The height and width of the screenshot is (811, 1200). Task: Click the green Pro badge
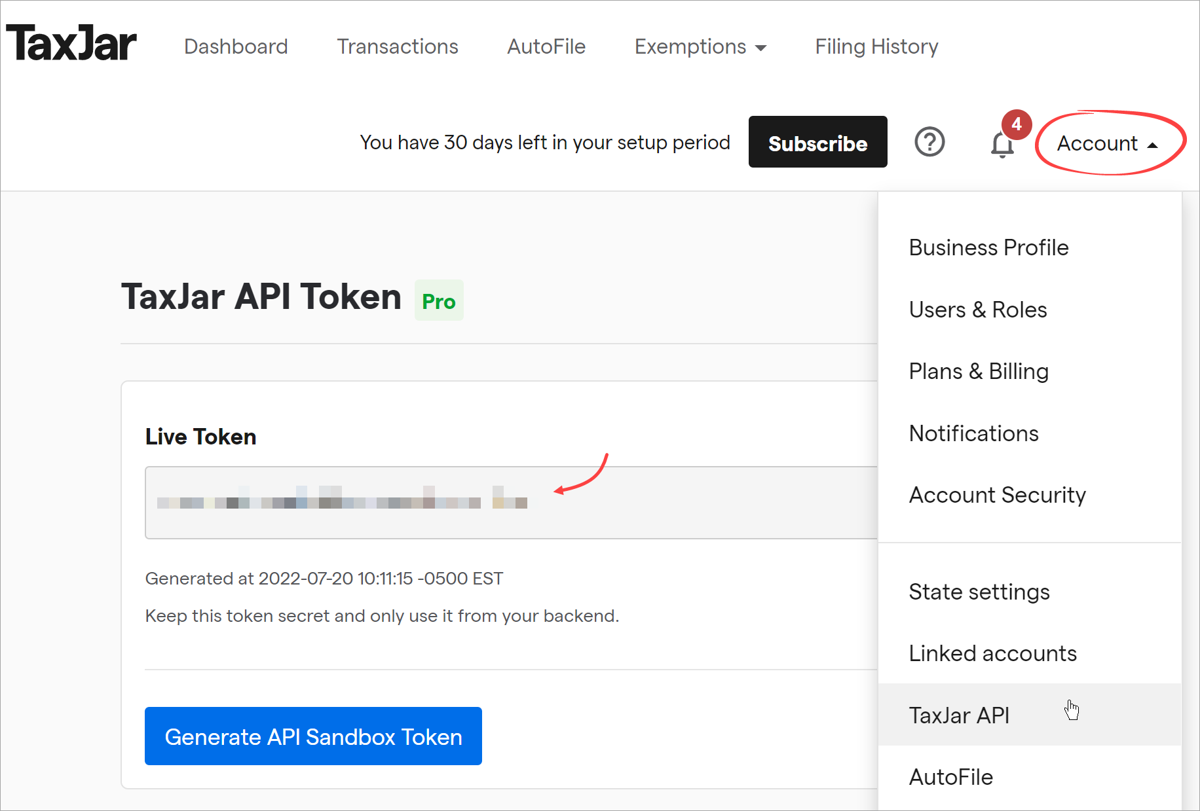(439, 300)
